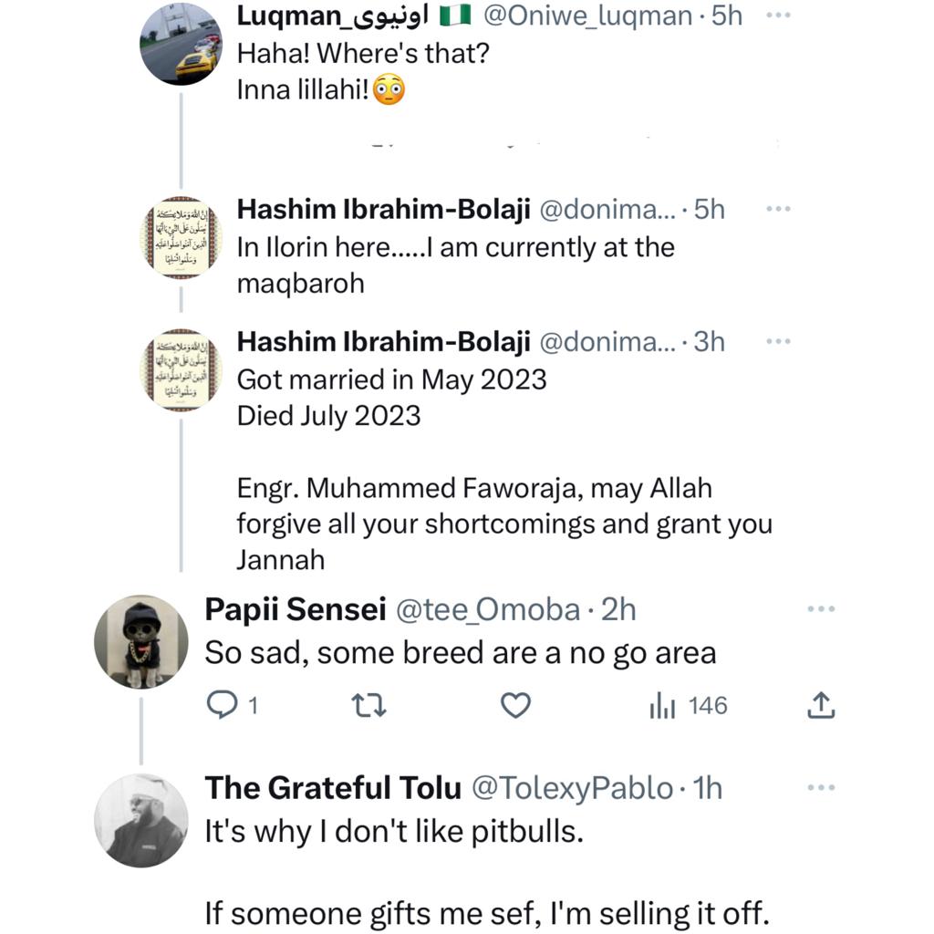Open more options on Hashim's marriage tweet
The image size is (934, 934).
(777, 341)
